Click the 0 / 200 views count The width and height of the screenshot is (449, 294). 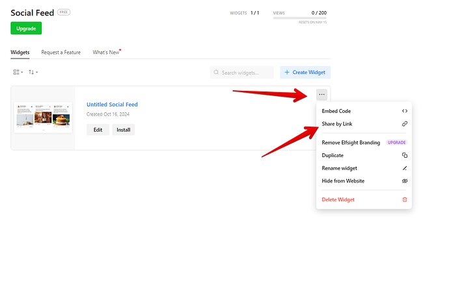[319, 13]
